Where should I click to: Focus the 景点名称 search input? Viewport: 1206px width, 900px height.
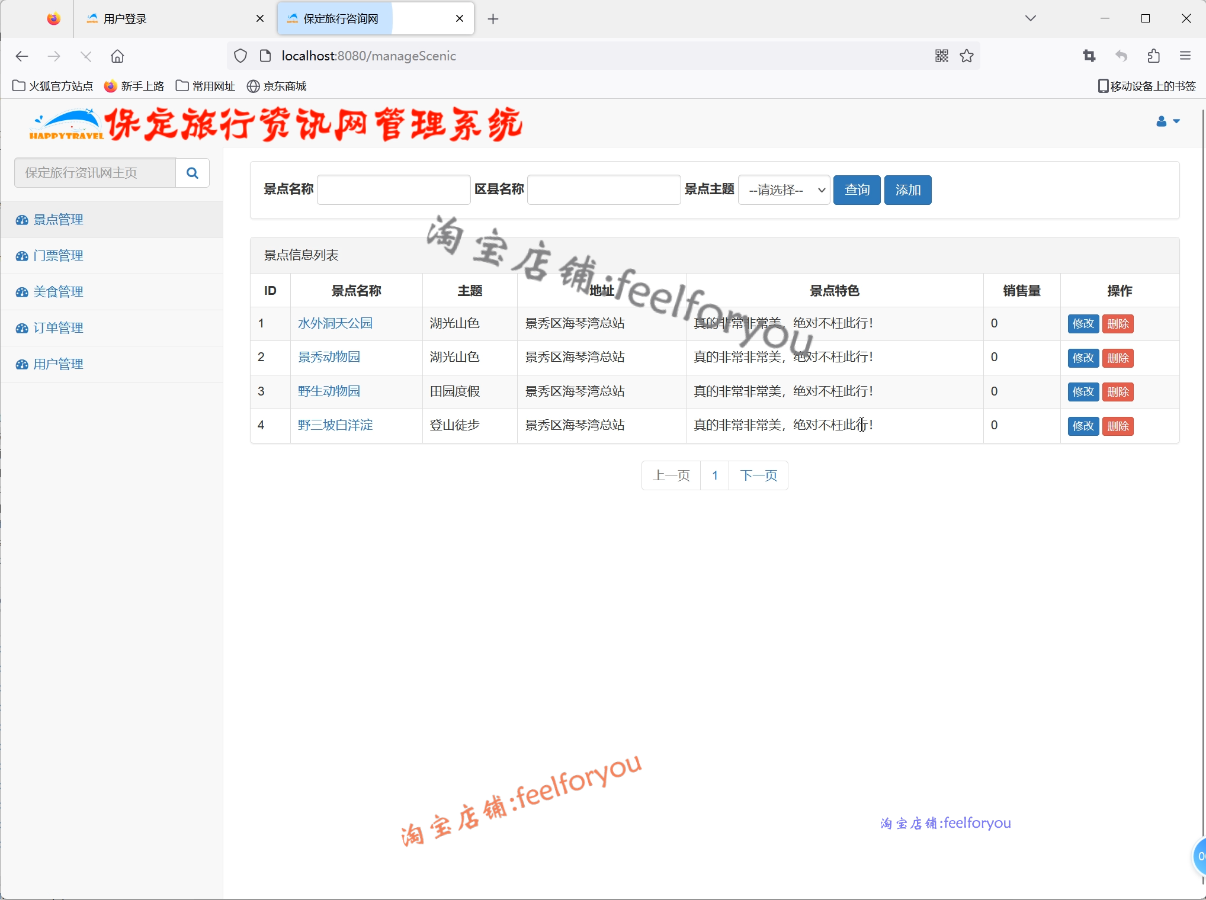click(394, 190)
